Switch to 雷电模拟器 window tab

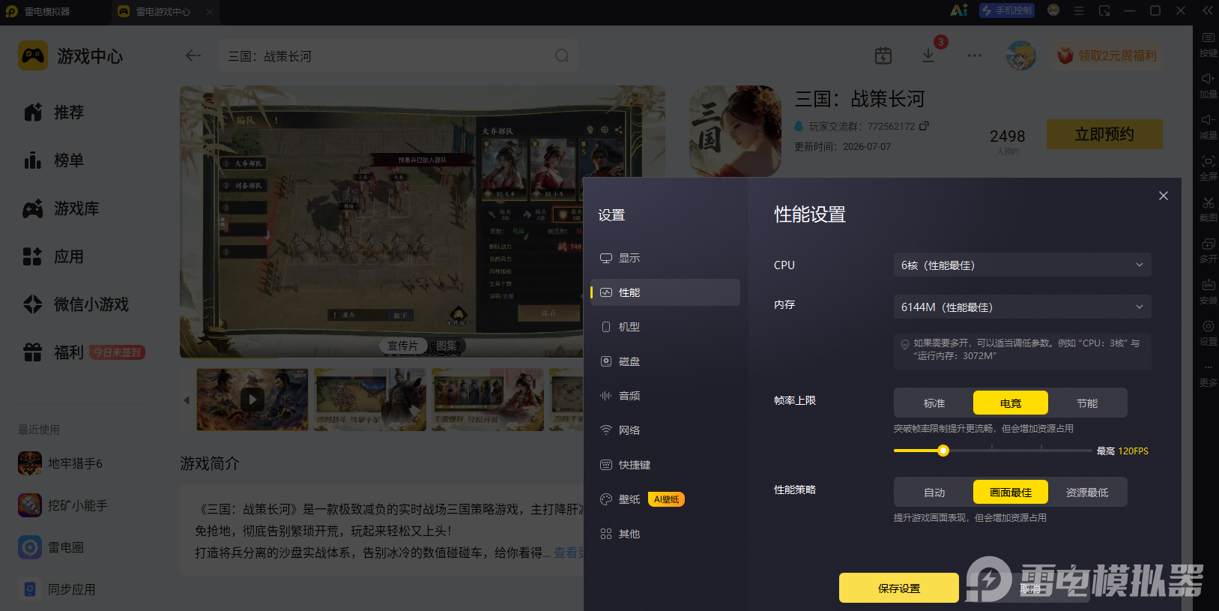(x=38, y=11)
